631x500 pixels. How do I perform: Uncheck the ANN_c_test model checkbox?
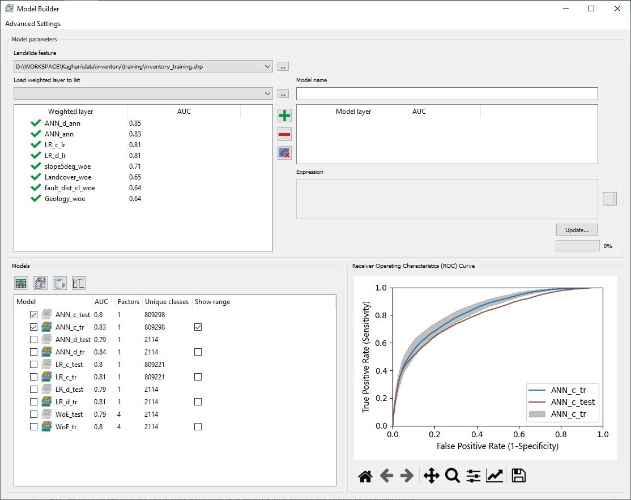[x=34, y=314]
